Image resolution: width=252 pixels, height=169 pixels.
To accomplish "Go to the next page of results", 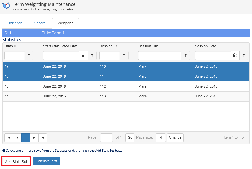I will pyautogui.click(x=34, y=138).
